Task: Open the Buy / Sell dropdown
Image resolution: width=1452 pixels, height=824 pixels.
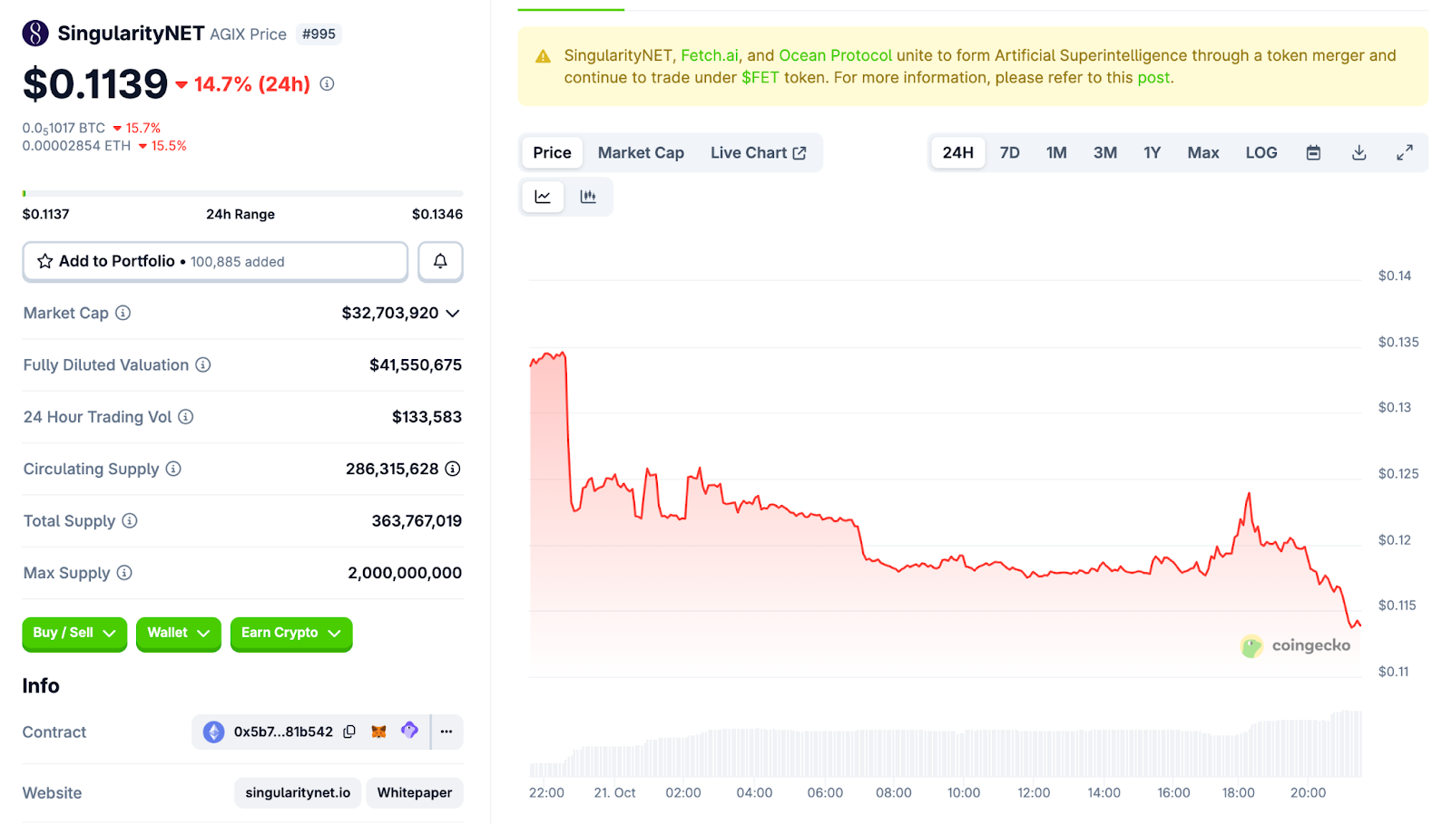Action: click(74, 633)
